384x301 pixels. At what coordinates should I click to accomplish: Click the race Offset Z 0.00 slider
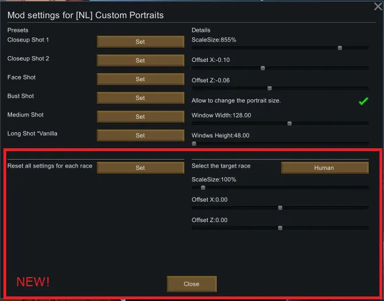coord(280,228)
